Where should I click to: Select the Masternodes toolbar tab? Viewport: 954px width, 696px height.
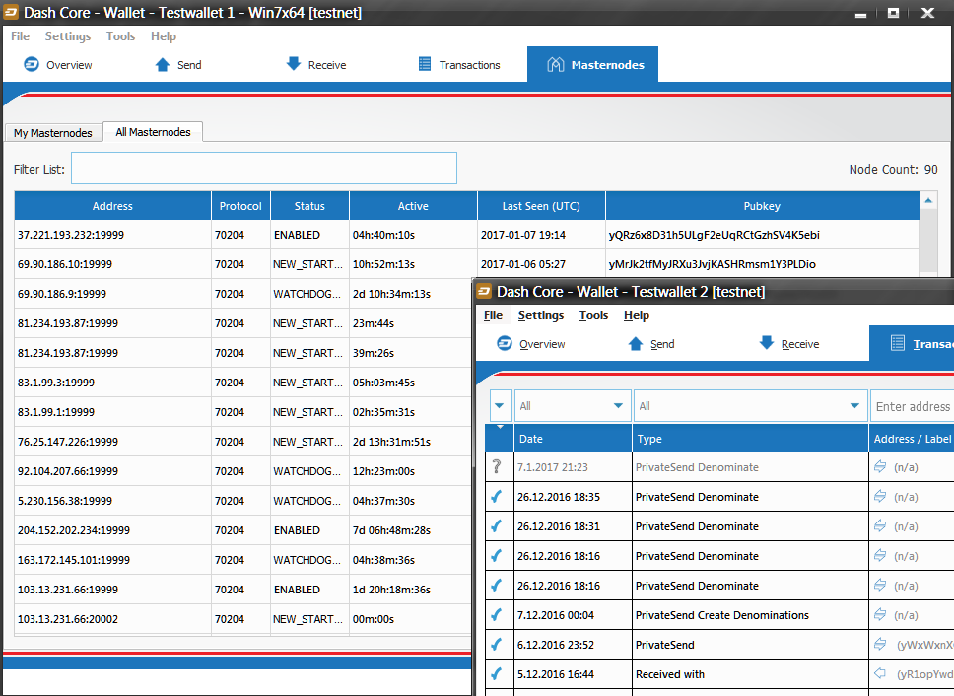tap(592, 64)
